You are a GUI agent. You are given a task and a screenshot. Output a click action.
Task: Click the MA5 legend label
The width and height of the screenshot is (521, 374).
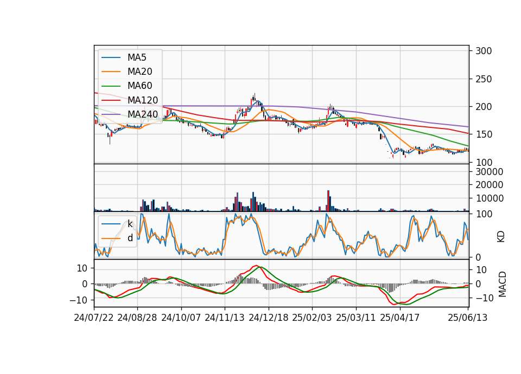(x=137, y=57)
